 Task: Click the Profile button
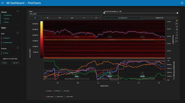4,63
